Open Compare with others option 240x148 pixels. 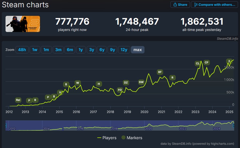(x=214, y=5)
